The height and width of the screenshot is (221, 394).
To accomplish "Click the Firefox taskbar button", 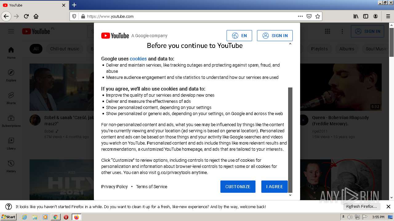I will tap(76, 217).
